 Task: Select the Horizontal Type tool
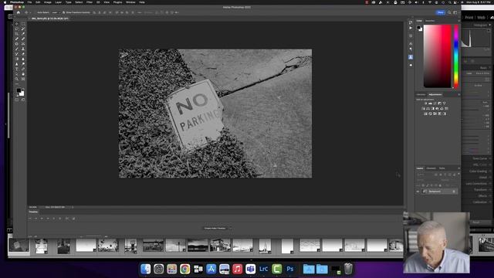point(17,69)
